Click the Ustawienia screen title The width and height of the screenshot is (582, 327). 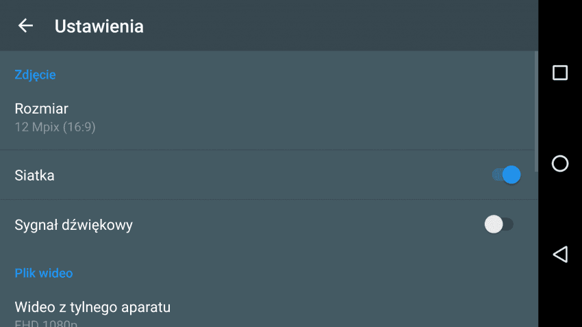99,26
